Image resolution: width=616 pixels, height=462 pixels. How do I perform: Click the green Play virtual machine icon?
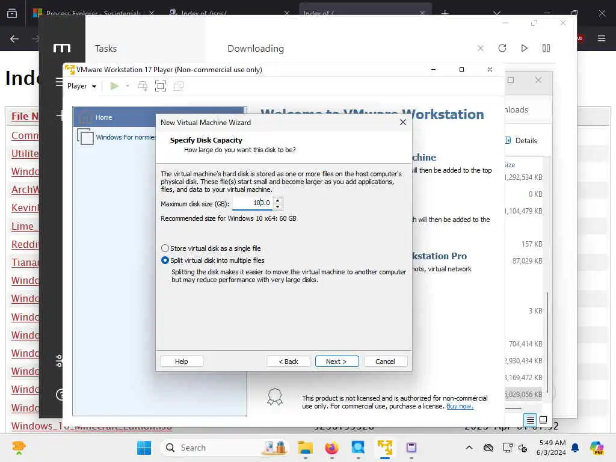114,86
